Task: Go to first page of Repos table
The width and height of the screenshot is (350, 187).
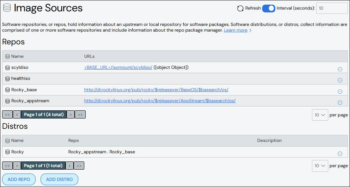Action: pyautogui.click(x=7, y=115)
